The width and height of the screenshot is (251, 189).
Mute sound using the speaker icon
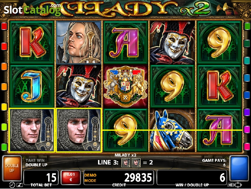(x=231, y=185)
